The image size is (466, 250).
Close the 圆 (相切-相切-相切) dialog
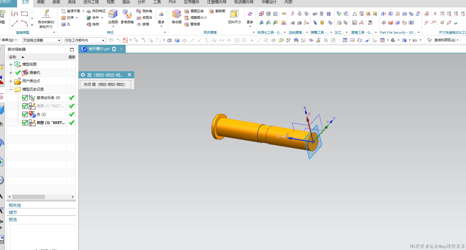coord(129,75)
